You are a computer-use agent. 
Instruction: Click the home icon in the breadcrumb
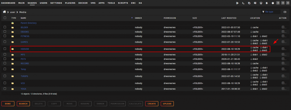[4, 12]
